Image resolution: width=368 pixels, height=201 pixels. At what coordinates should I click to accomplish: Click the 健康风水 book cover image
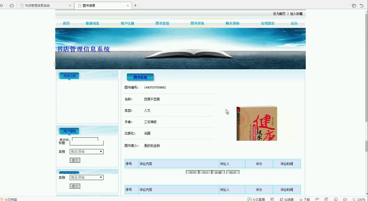(257, 123)
